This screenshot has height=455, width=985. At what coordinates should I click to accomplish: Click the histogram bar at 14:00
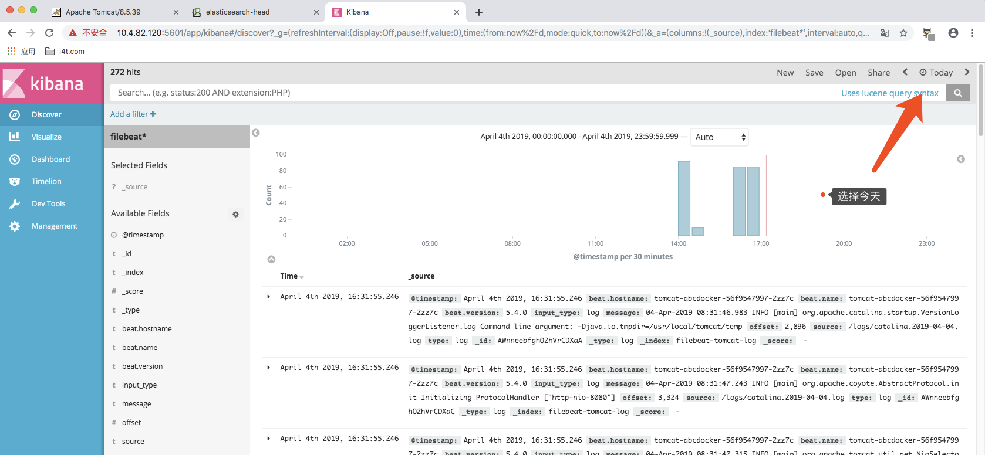coord(684,198)
